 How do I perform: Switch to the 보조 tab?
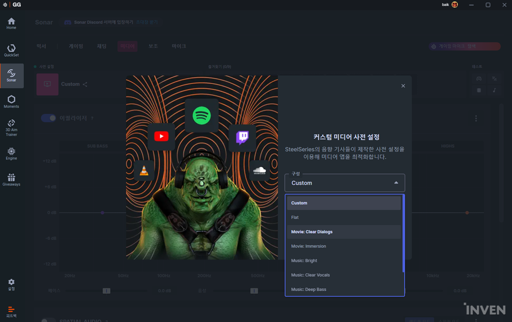(x=153, y=47)
